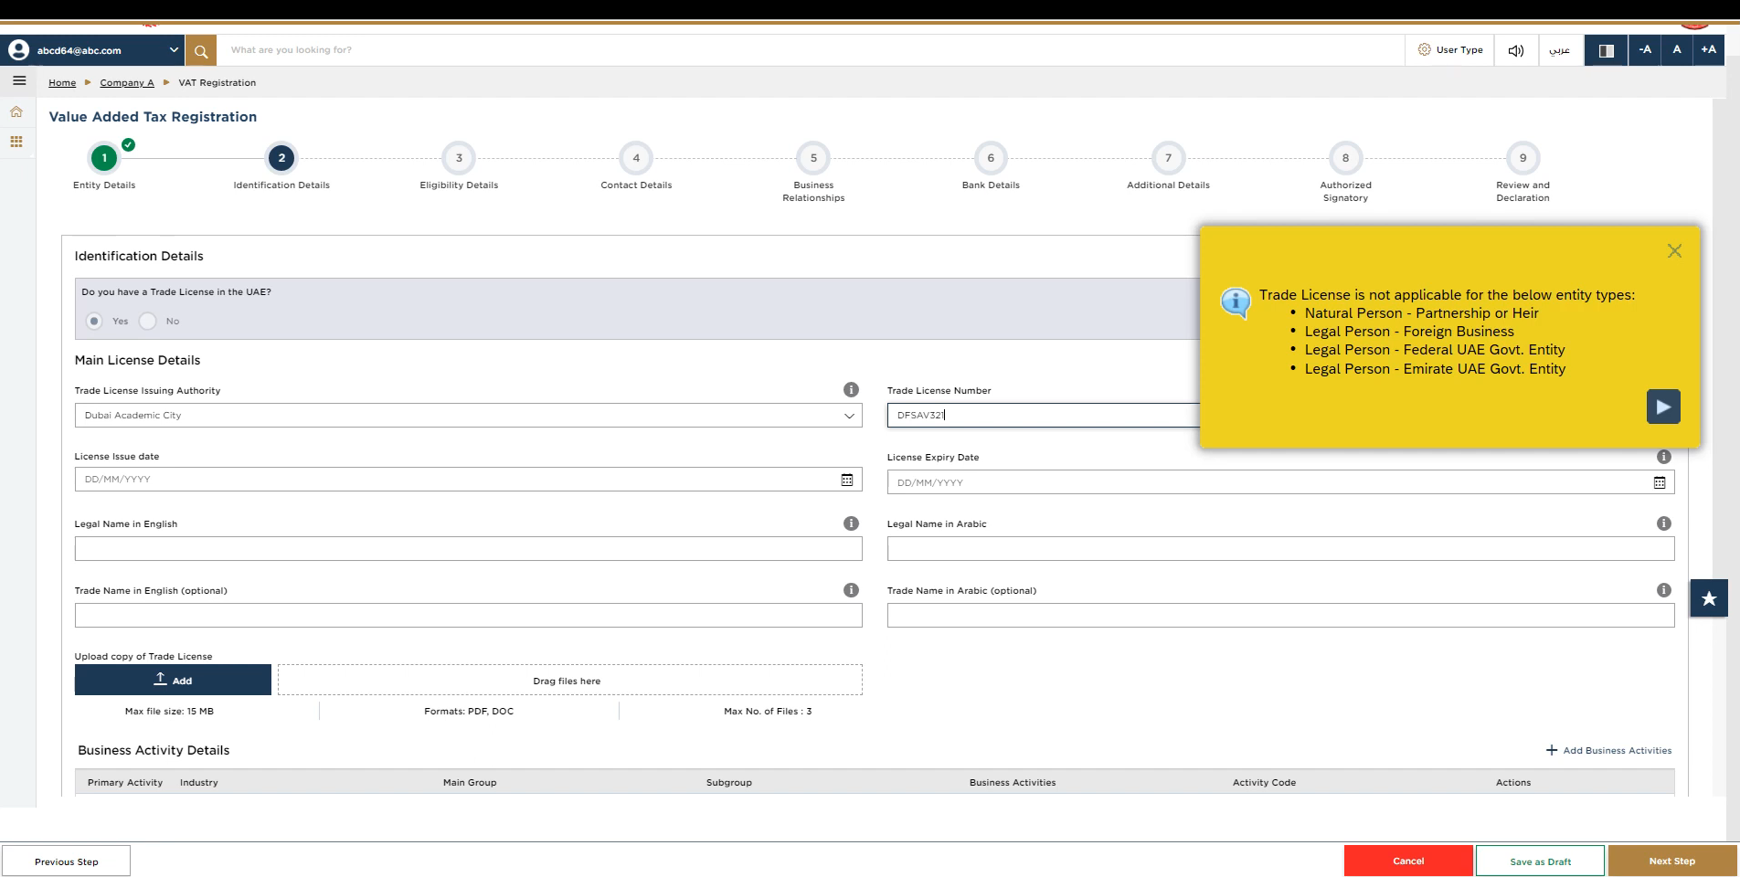Screen dimensions: 1740x877
Task: Close the yellow Trade License tooltip
Action: click(1674, 251)
